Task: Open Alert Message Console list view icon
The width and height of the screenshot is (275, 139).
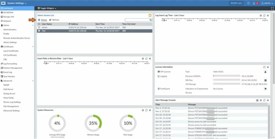Action: 257,100
